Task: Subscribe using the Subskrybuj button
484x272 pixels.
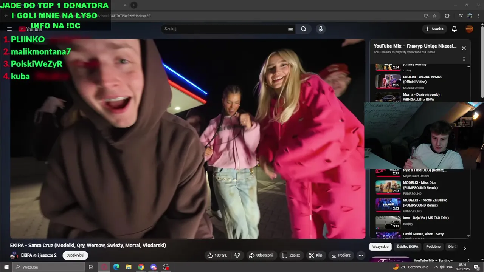Action: pyautogui.click(x=75, y=255)
